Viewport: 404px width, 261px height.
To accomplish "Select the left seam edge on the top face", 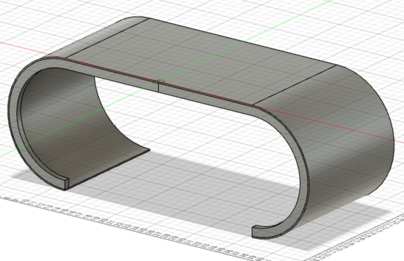I will point(107,38).
